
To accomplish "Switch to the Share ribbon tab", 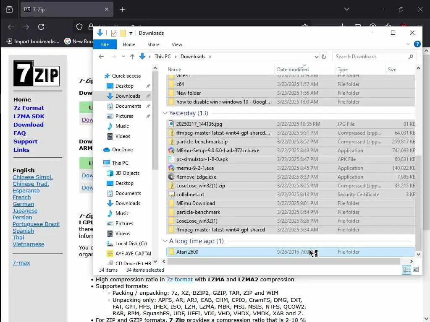I will 153,44.
